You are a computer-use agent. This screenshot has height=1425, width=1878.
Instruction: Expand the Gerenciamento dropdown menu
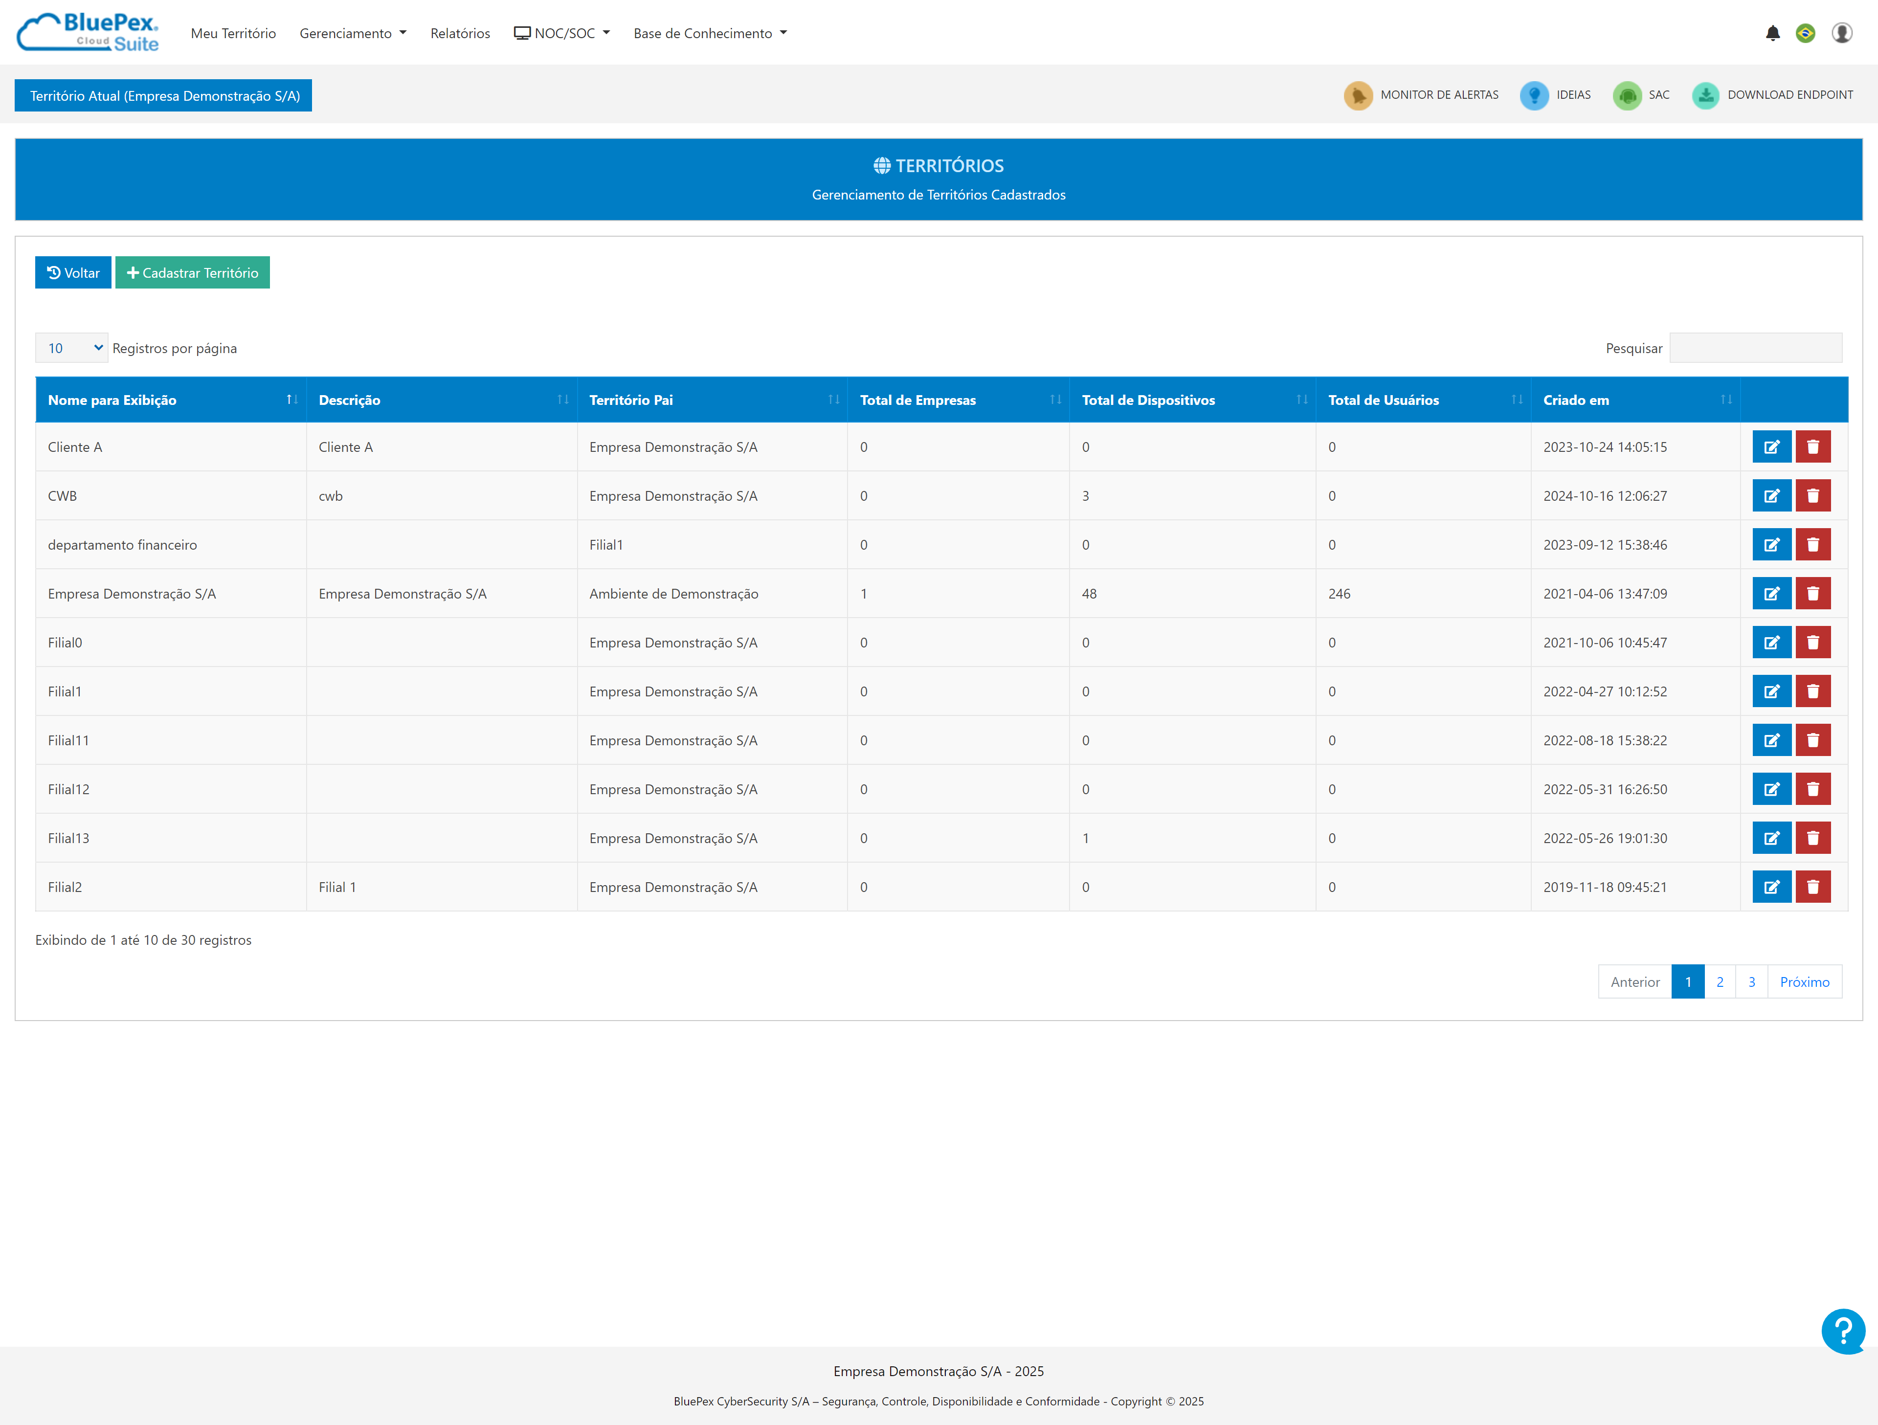pos(352,33)
